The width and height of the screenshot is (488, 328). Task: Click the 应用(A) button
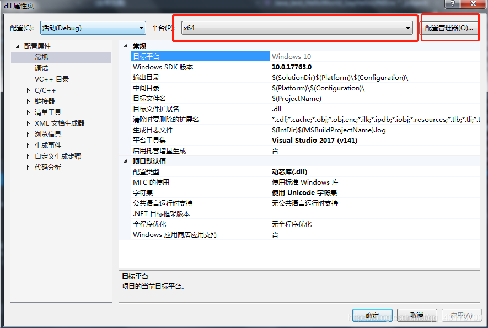[x=462, y=314]
